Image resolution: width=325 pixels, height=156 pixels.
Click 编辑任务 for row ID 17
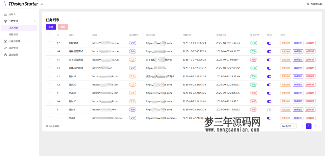(298, 43)
